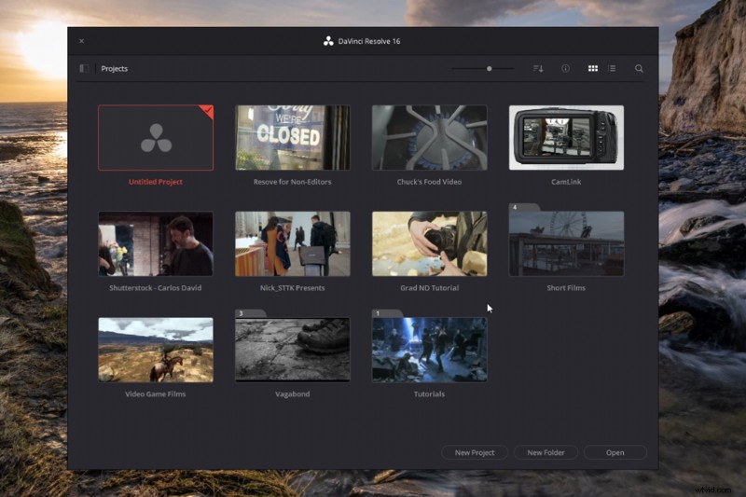
Task: Click the Nick_STTK Presents label
Action: (293, 288)
